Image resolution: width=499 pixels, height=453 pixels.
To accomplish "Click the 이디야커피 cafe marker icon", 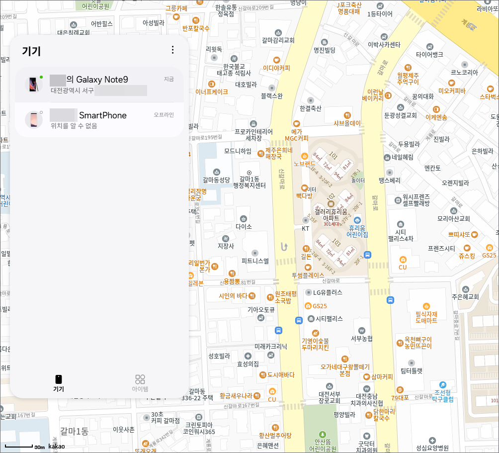I will 276,60.
